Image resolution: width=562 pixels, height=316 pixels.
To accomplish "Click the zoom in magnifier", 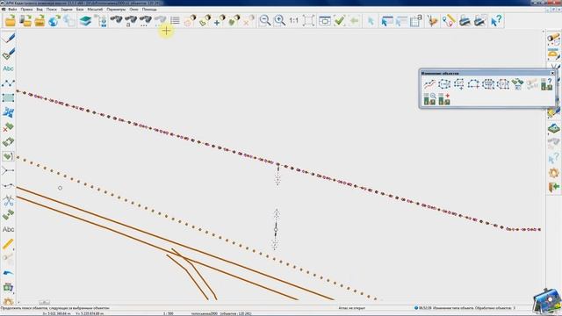I will 279,21.
